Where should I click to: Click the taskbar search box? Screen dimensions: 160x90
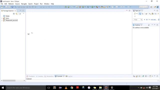pyautogui.click(x=26, y=88)
